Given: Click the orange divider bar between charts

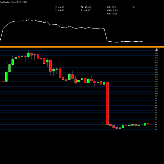Looking at the screenshot, I should click(82, 47).
